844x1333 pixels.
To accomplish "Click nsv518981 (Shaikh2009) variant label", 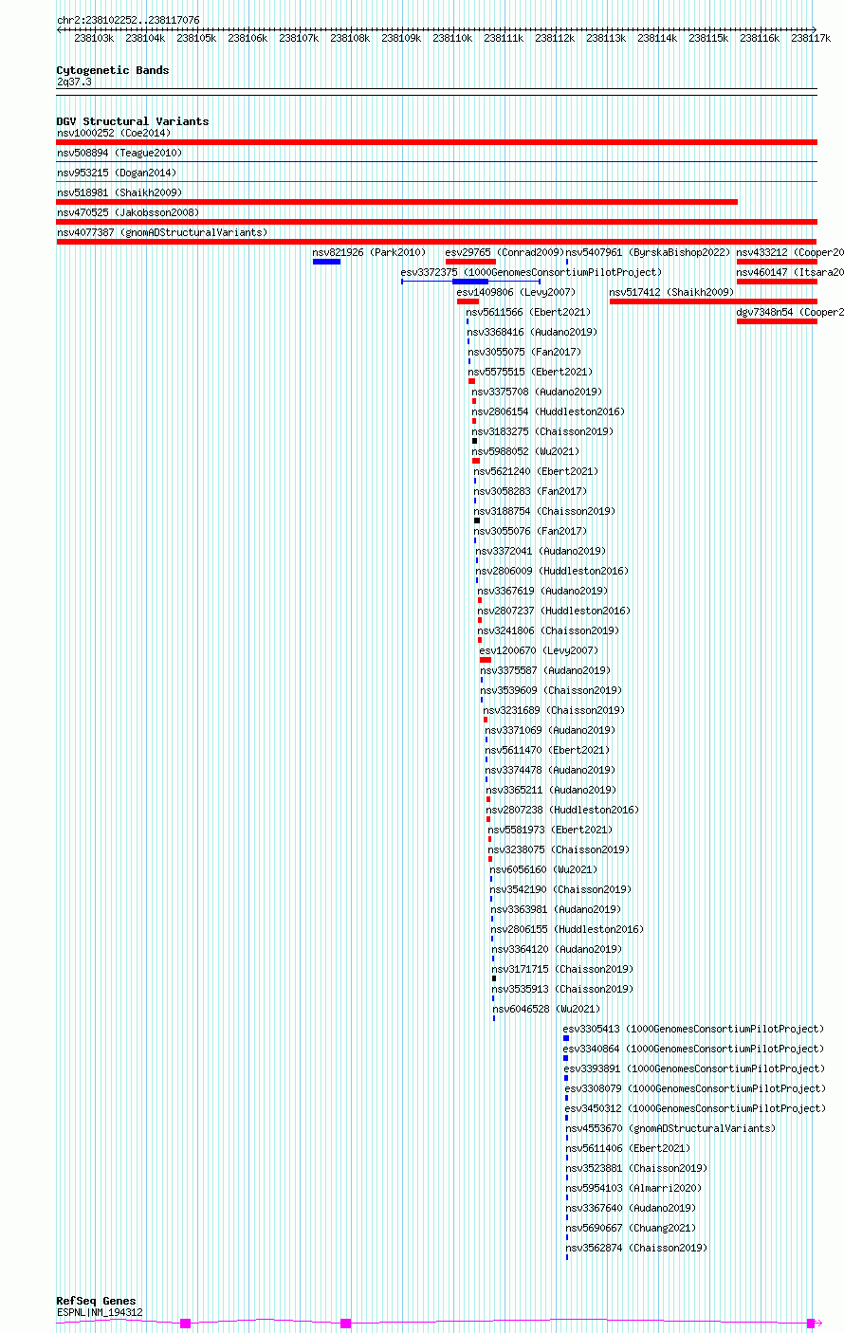I will [x=119, y=192].
